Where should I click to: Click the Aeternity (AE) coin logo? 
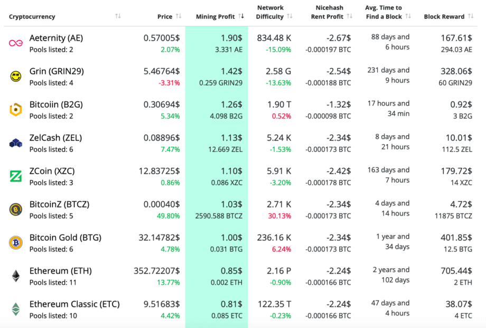[16, 43]
